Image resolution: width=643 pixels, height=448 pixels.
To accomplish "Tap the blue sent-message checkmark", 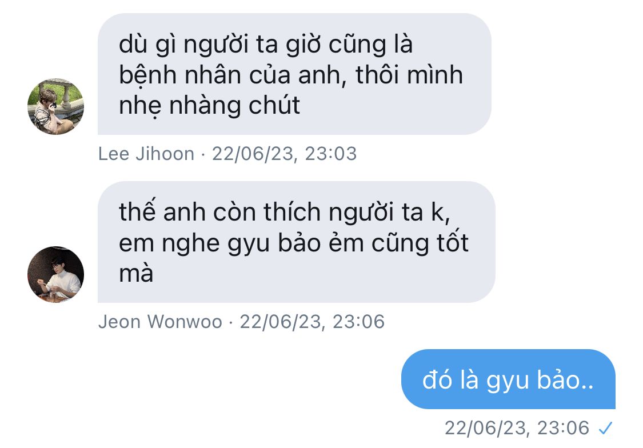I will tap(605, 429).
